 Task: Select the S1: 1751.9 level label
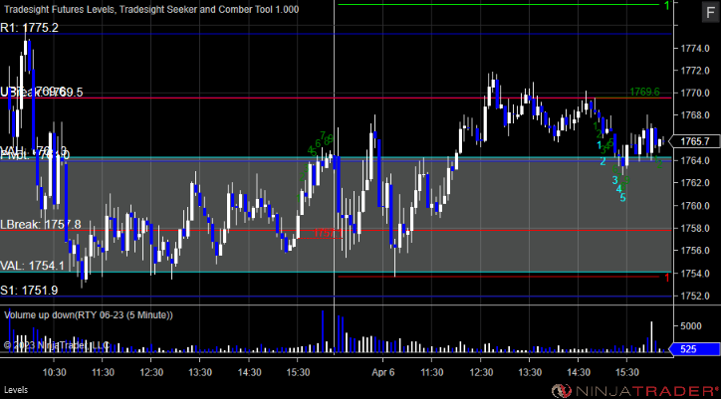coord(29,291)
